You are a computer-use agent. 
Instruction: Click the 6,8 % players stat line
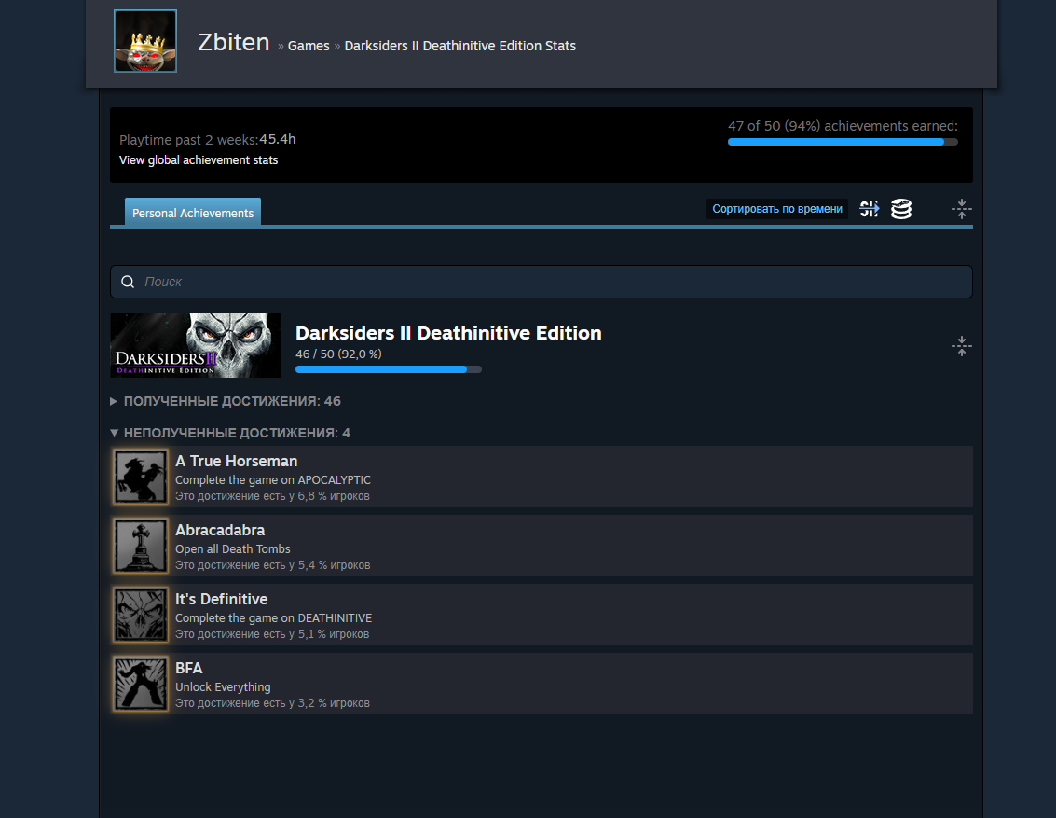273,496
